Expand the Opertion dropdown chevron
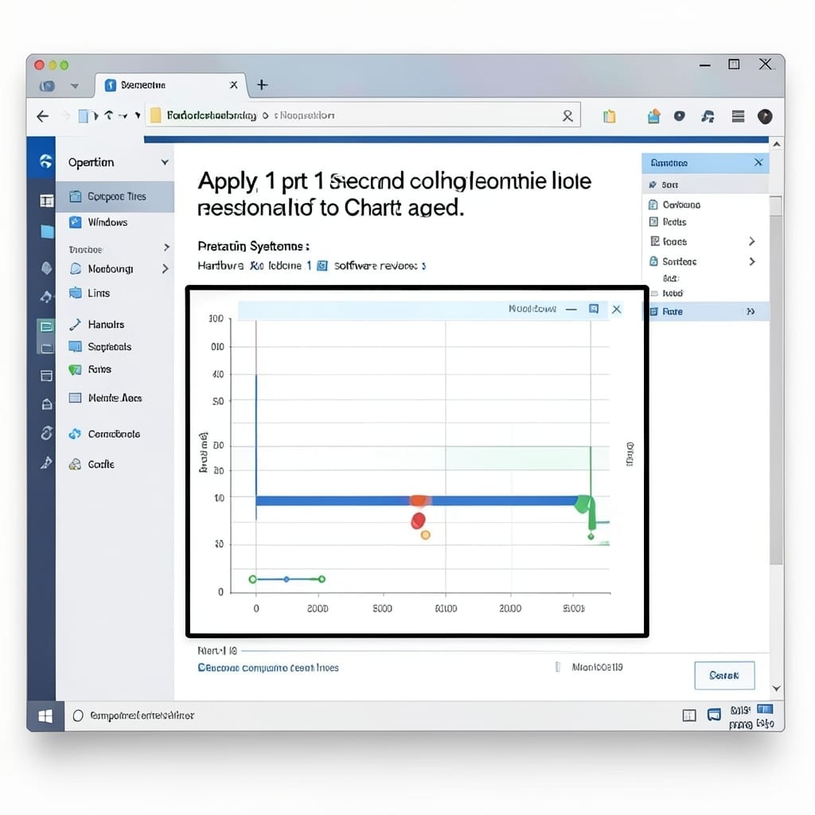 (165, 162)
